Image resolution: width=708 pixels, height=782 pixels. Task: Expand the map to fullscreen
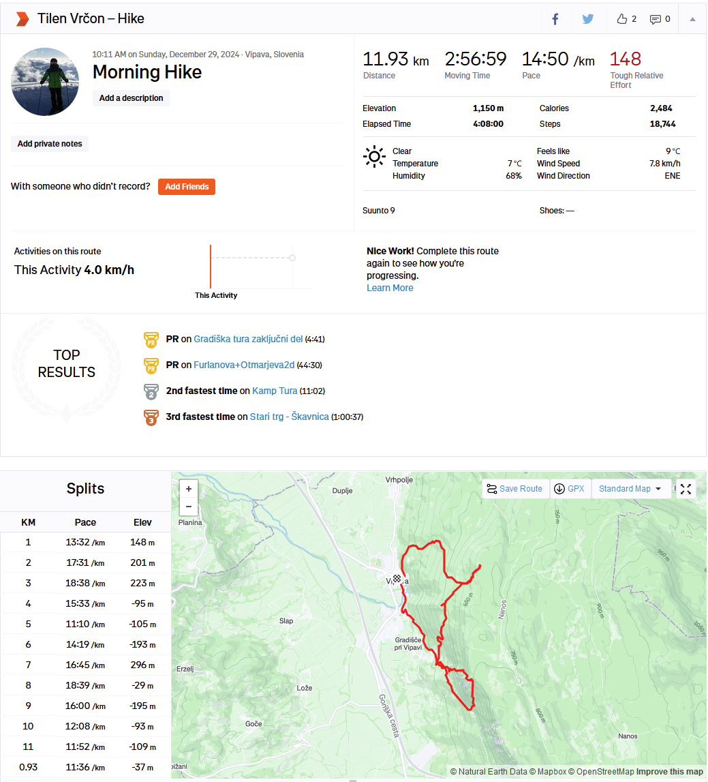pyautogui.click(x=686, y=490)
